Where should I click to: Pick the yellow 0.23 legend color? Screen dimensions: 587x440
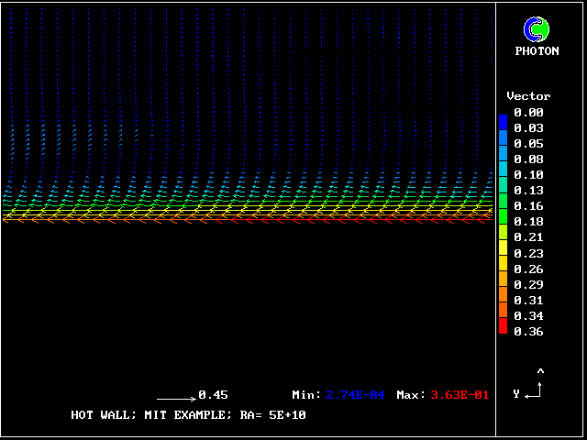coord(503,246)
